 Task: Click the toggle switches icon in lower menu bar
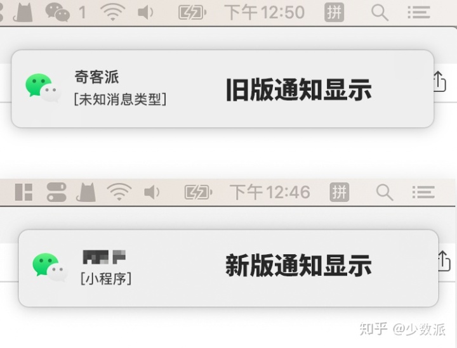pos(56,192)
